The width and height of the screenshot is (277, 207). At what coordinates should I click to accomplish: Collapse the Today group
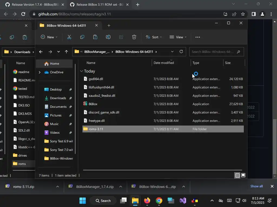pos(81,71)
